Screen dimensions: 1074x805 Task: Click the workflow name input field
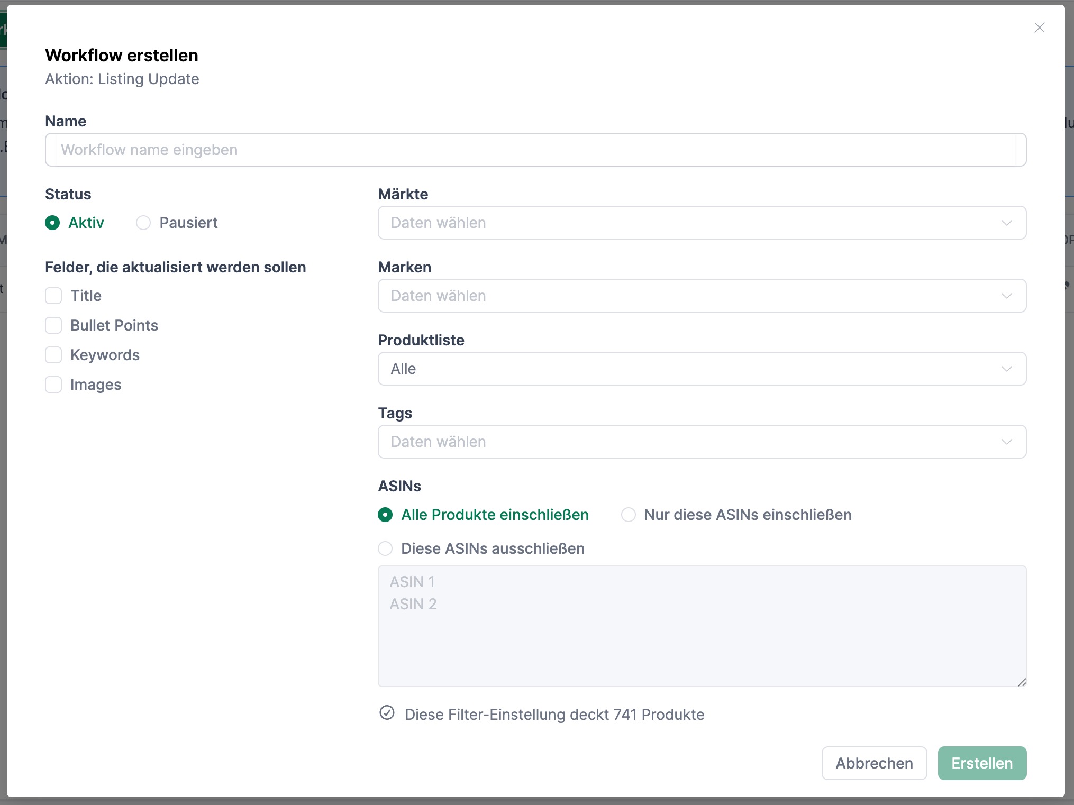coord(535,150)
